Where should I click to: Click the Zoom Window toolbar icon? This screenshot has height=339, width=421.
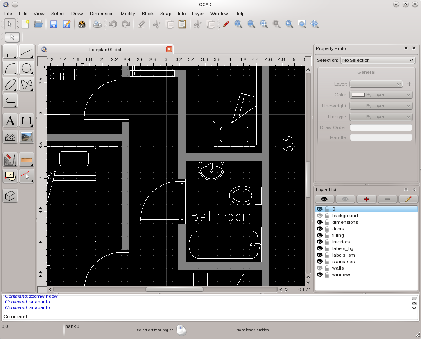pyautogui.click(x=302, y=24)
